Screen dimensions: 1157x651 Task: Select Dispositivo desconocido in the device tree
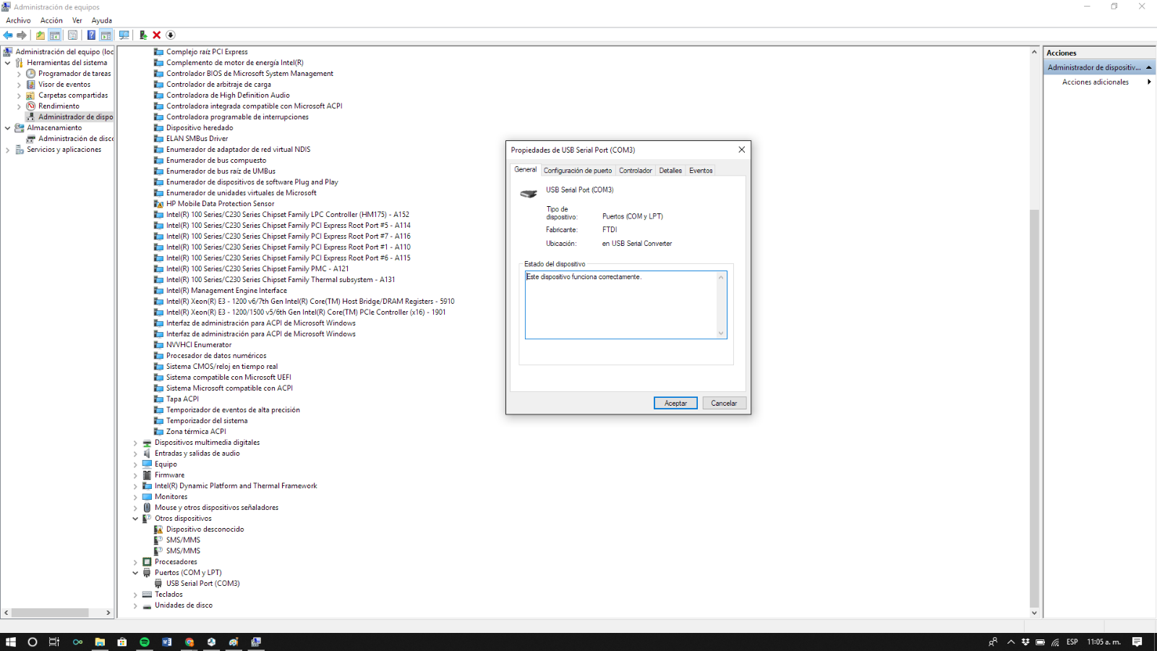click(x=205, y=529)
